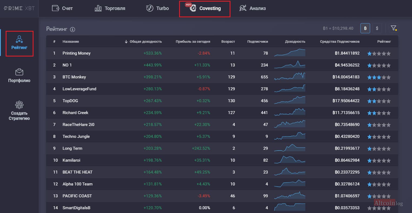This screenshot has width=412, height=213.
Task: Click the NO 1 yield chart
Action: point(290,64)
